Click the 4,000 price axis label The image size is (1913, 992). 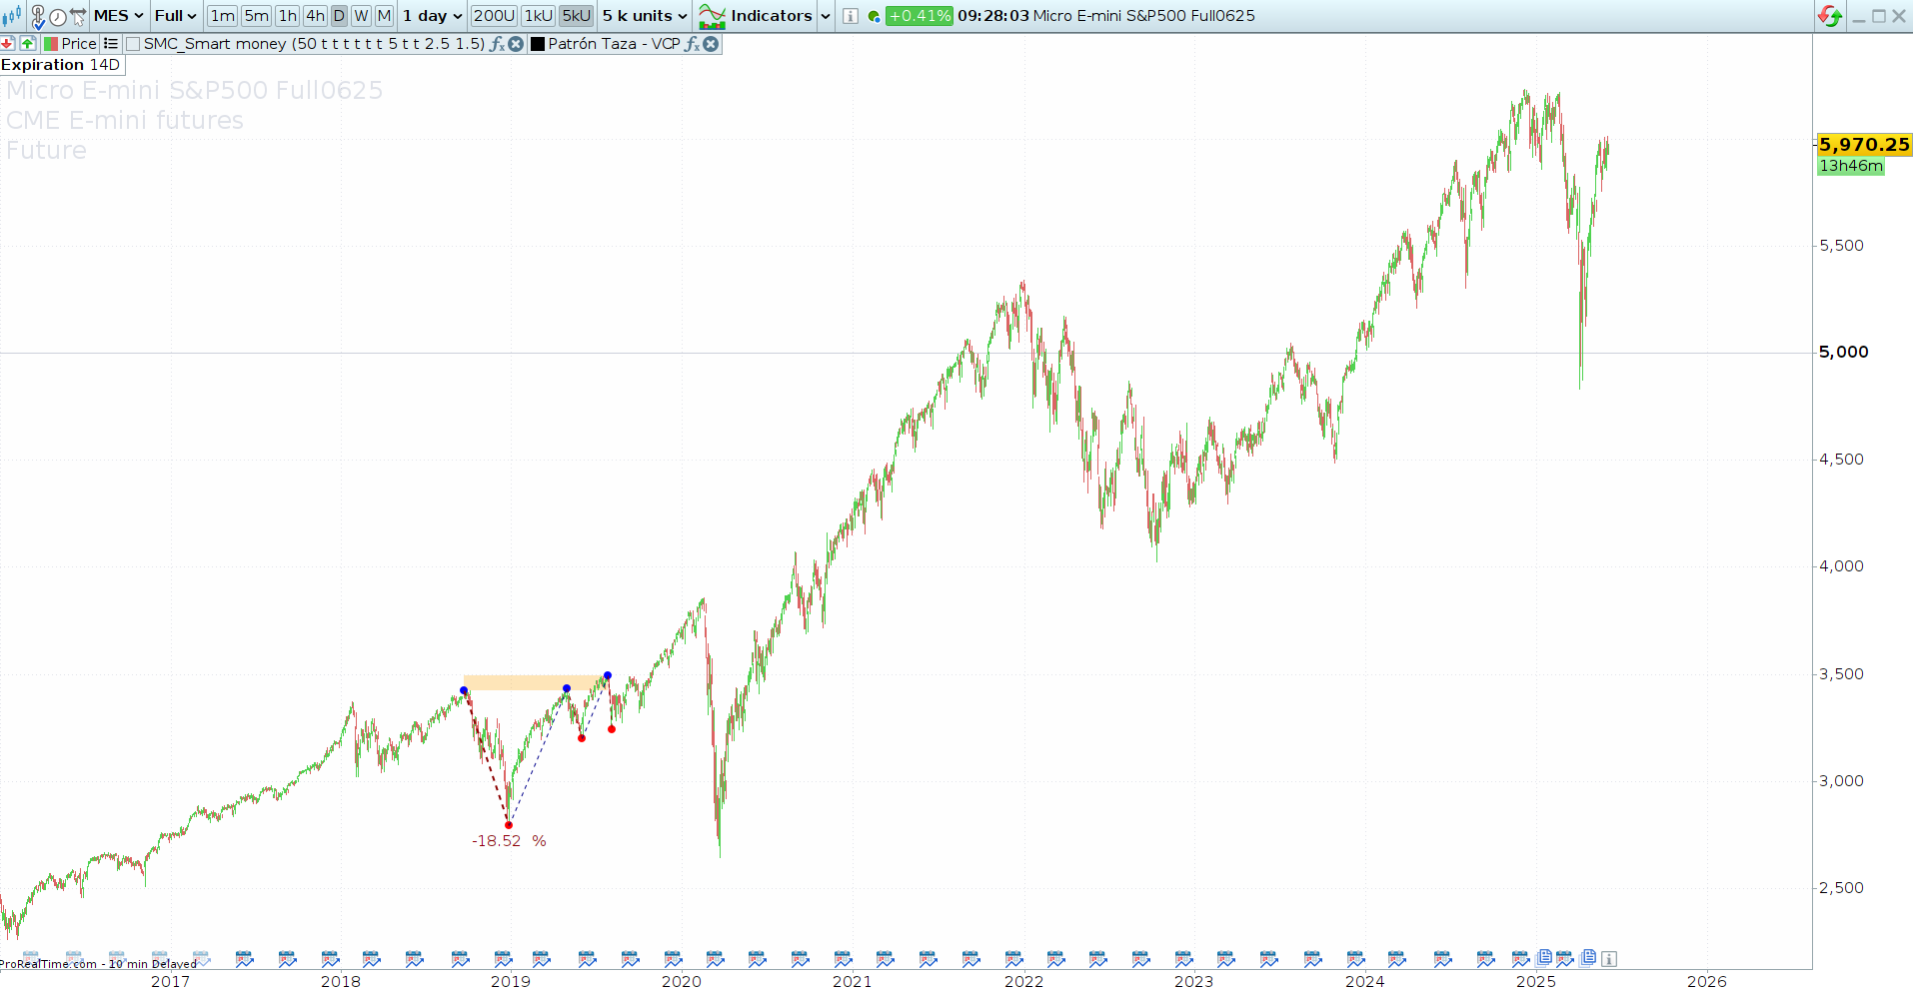[1841, 566]
